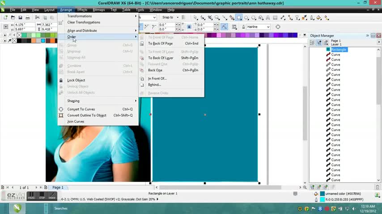The width and height of the screenshot is (382, 214).
Task: Click Layer Manager View icon in Object Manager
Action: (326, 43)
